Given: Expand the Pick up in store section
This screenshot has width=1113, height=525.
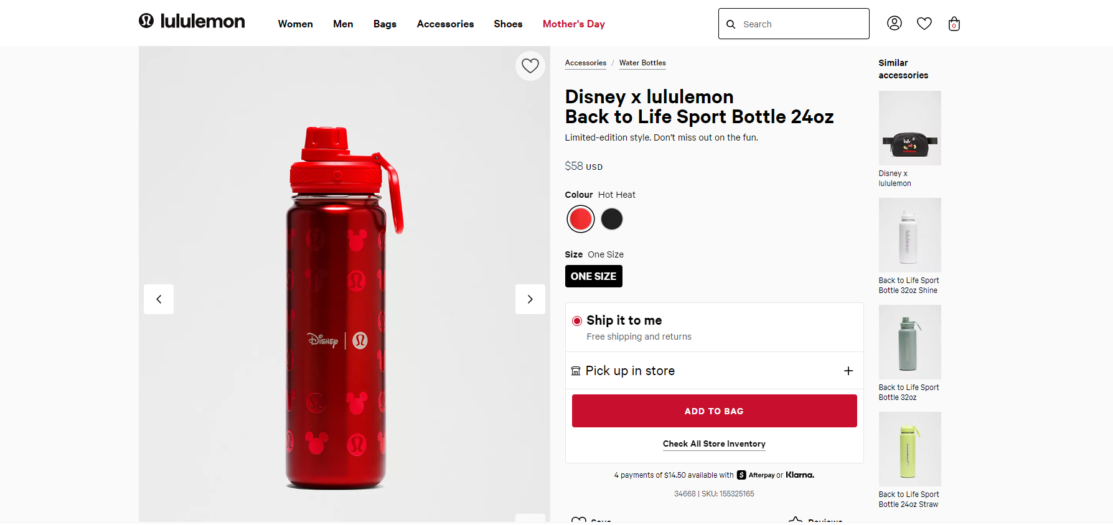Looking at the screenshot, I should pos(848,371).
